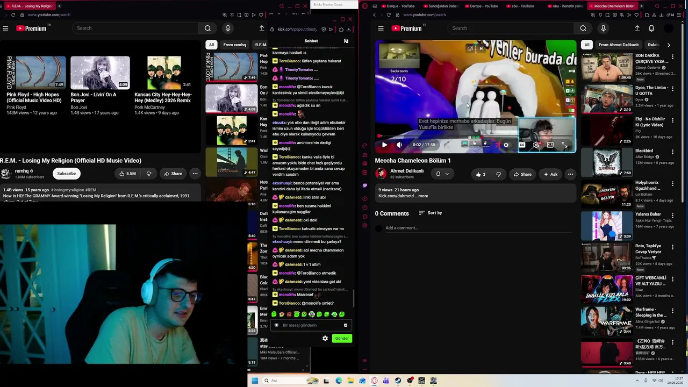Open Kick chat settings gear

(x=325, y=338)
